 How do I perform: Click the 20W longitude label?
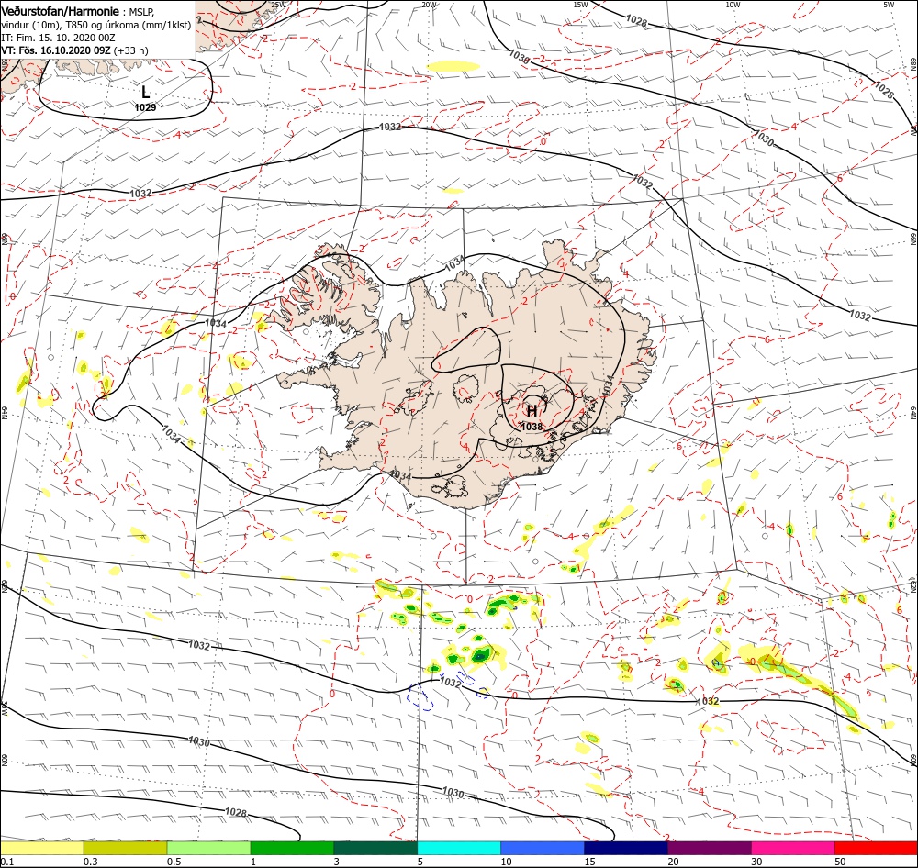coord(429,5)
